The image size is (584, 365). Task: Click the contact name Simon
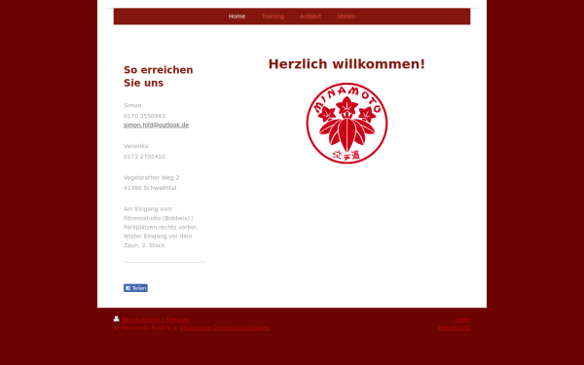point(132,105)
